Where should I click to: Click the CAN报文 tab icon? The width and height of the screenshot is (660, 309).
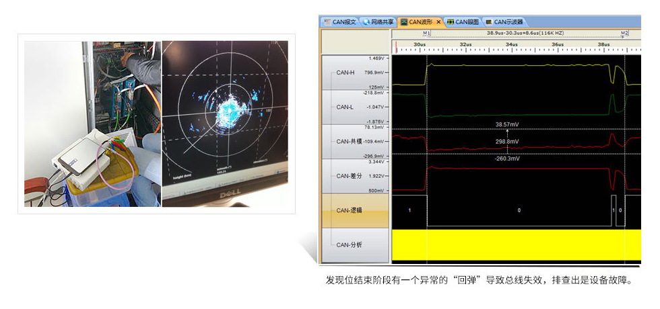pos(327,21)
